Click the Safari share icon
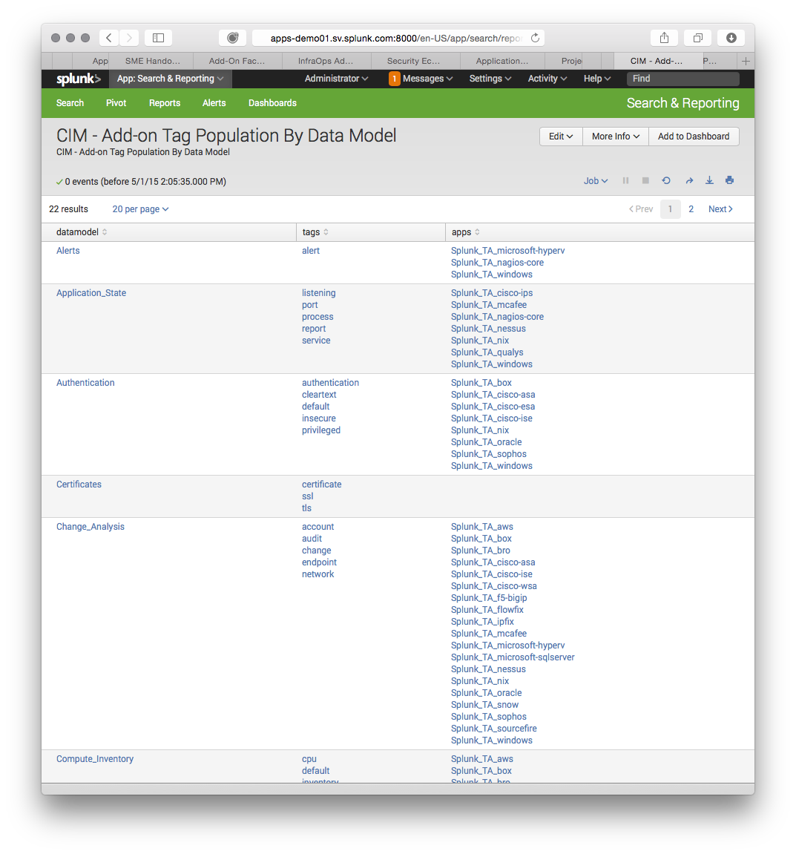 tap(664, 38)
